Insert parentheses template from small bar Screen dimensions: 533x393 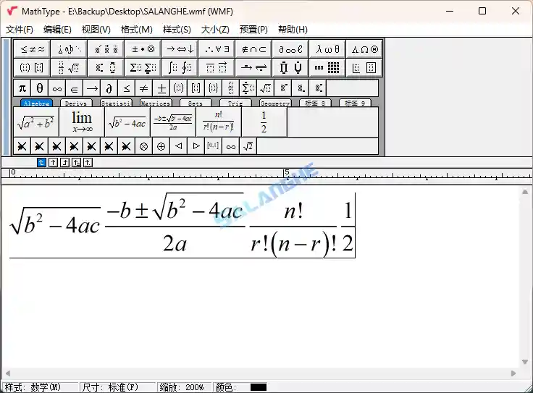click(178, 88)
